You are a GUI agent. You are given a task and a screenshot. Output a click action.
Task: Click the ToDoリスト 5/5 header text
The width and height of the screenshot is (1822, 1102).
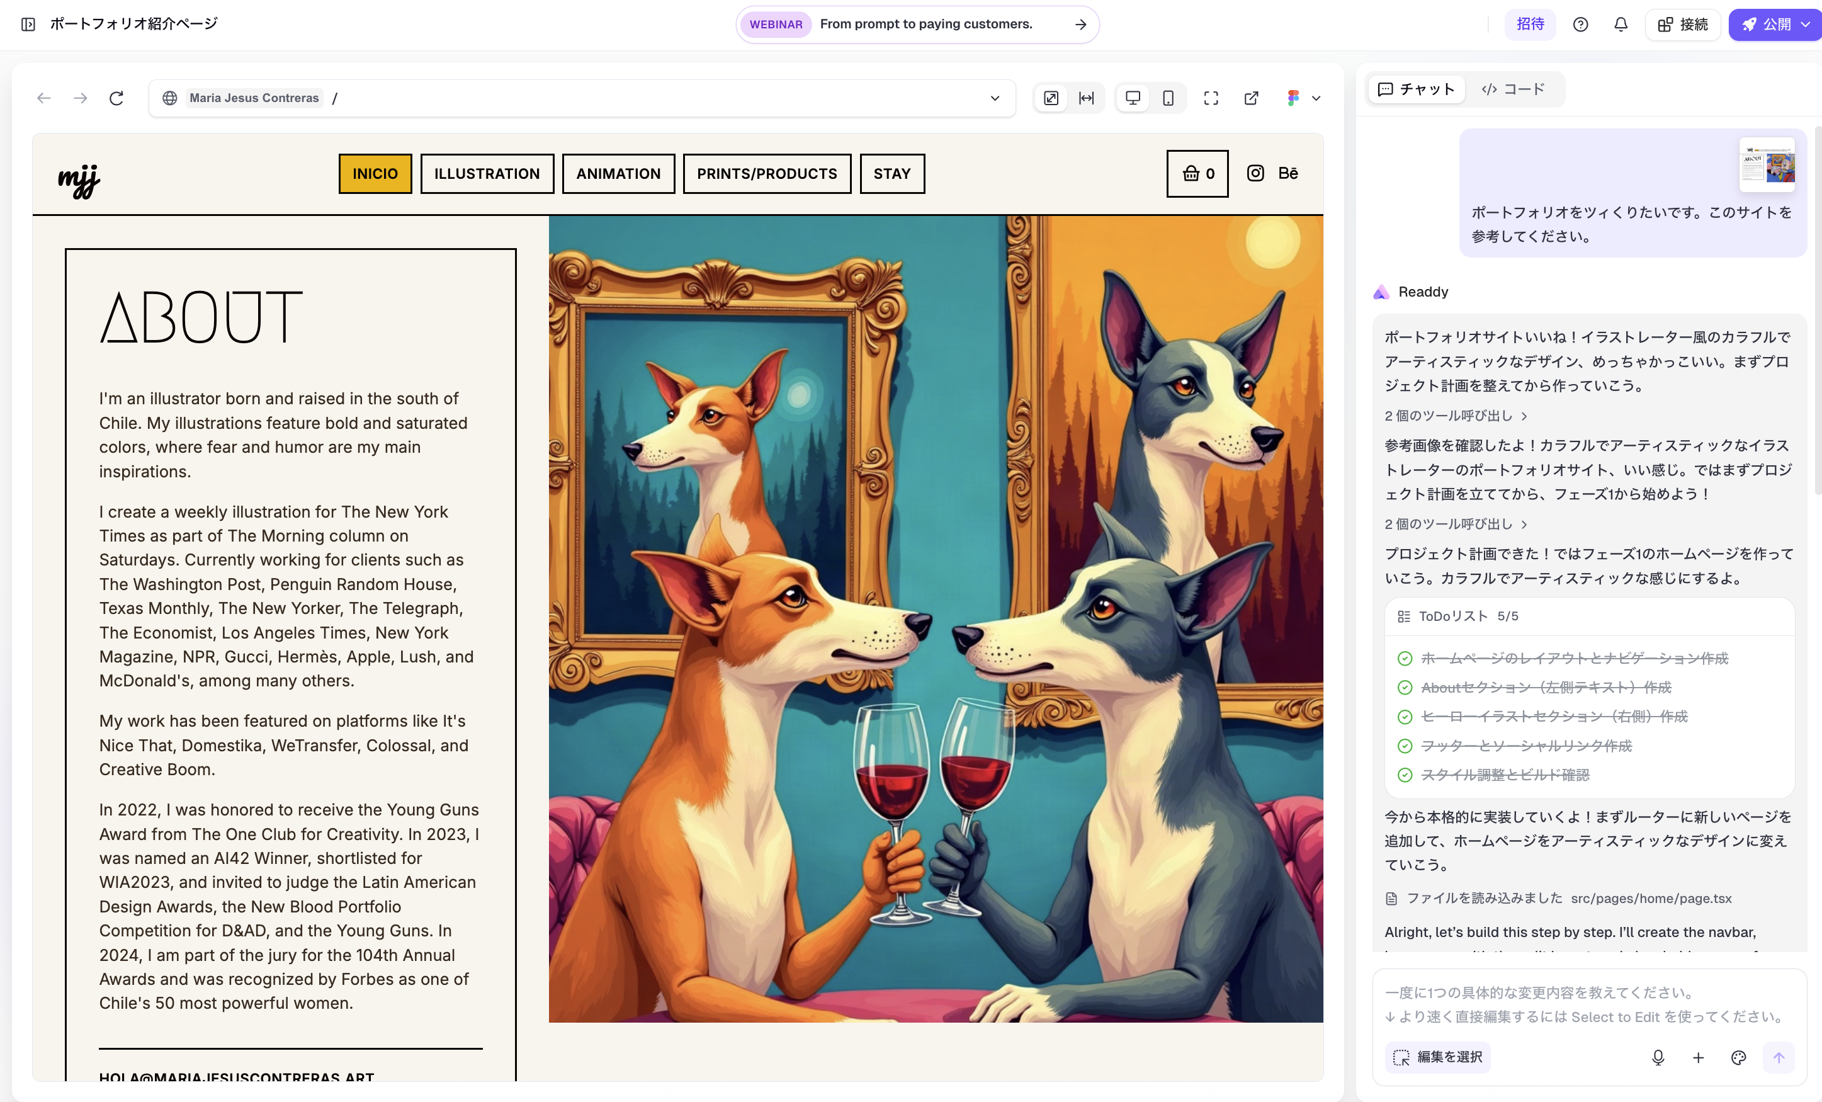click(1468, 616)
